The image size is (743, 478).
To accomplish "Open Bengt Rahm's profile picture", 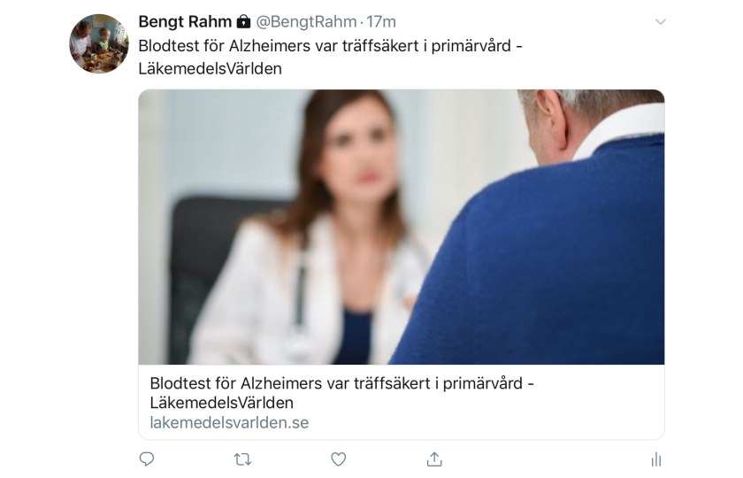I will click(x=99, y=43).
